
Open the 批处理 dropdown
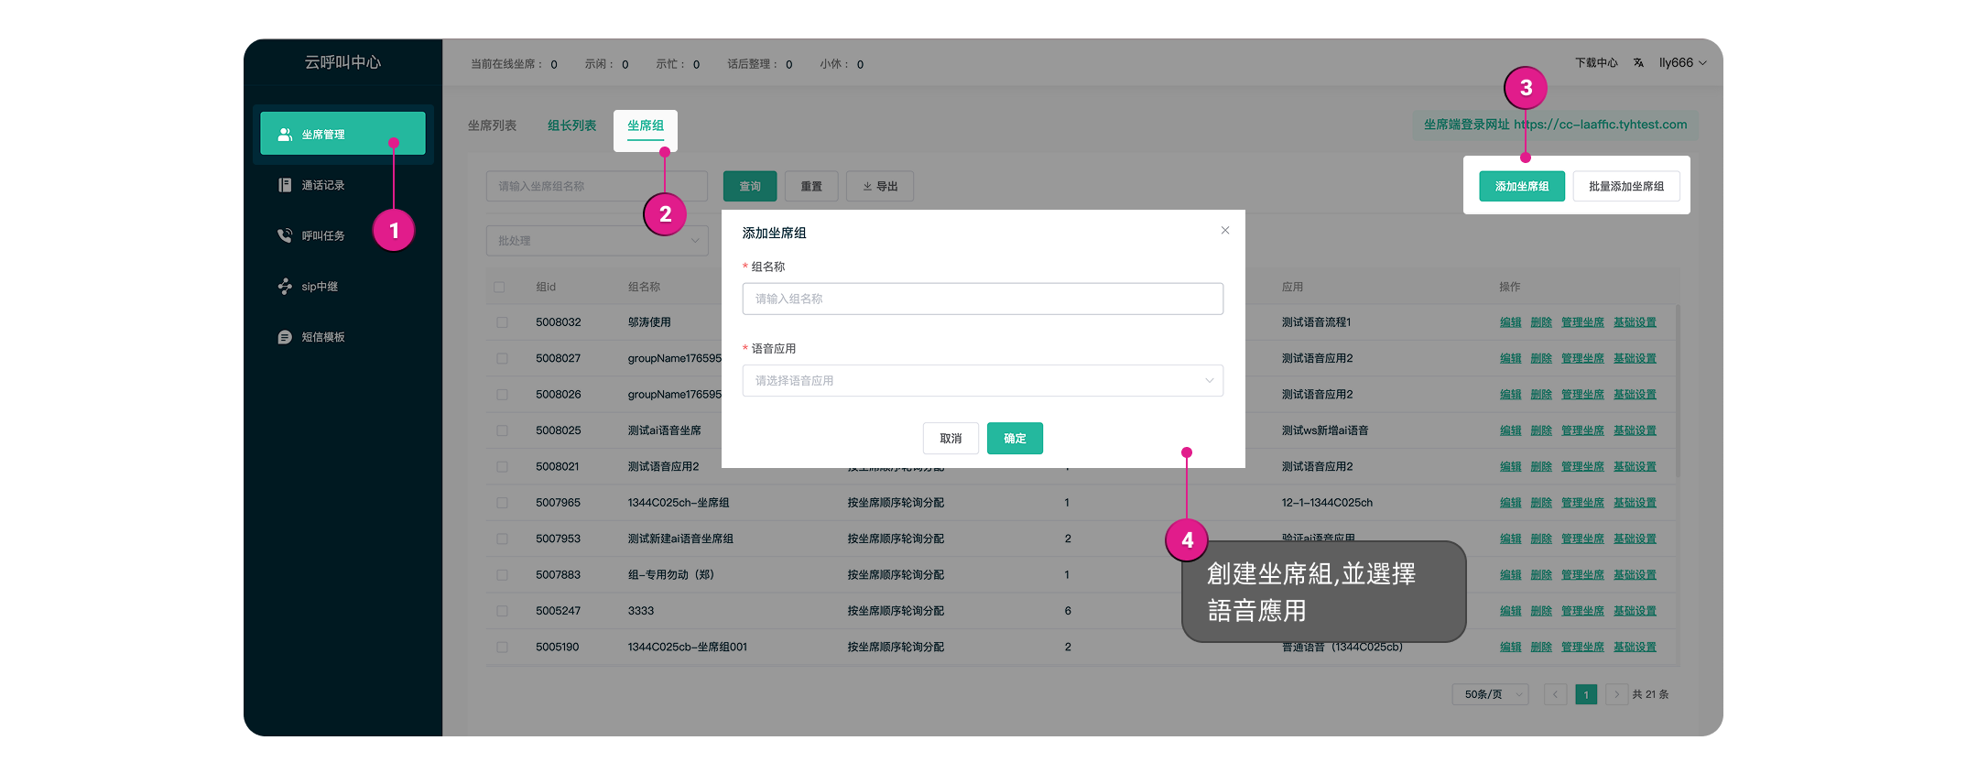point(597,241)
